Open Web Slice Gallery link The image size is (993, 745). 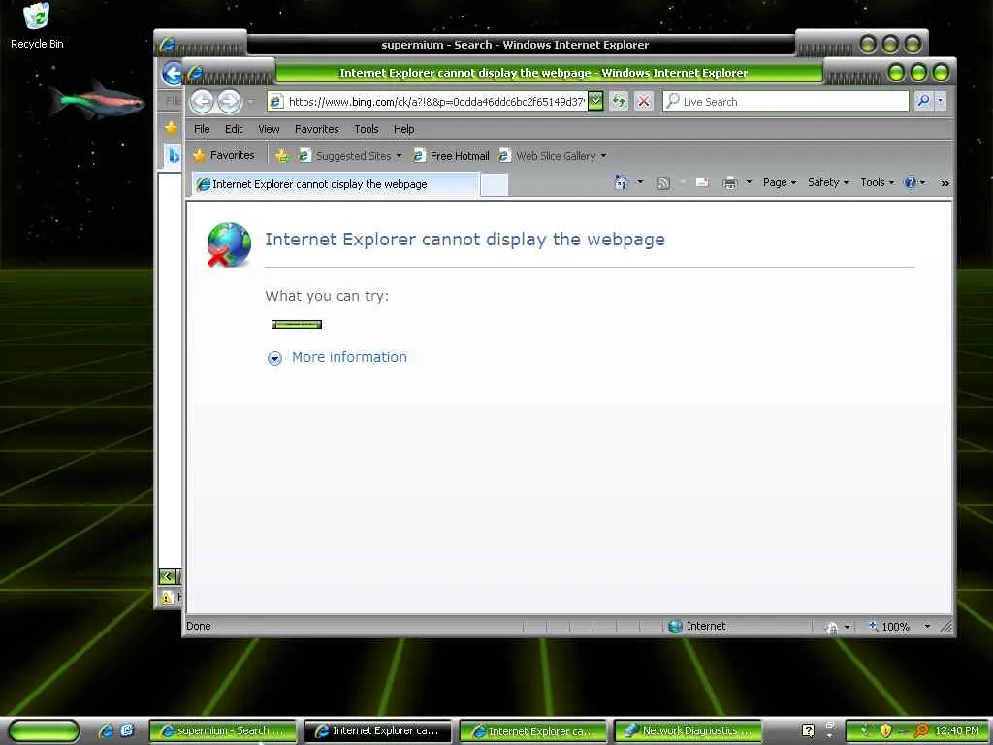548,156
